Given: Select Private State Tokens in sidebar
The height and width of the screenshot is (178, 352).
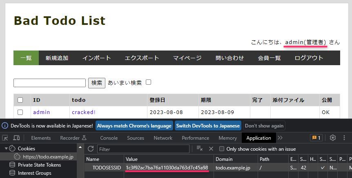Looking at the screenshot, I should pos(40,165).
